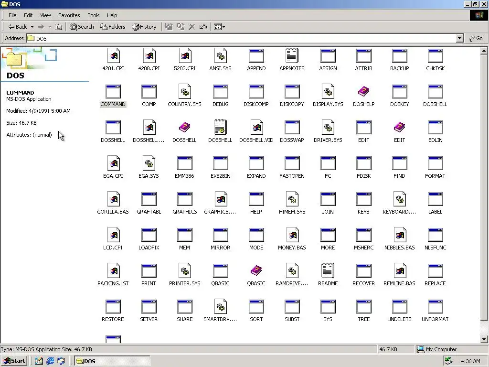The image size is (489, 367).
Task: Click the DOSHELP help file icon
Action: click(x=363, y=92)
